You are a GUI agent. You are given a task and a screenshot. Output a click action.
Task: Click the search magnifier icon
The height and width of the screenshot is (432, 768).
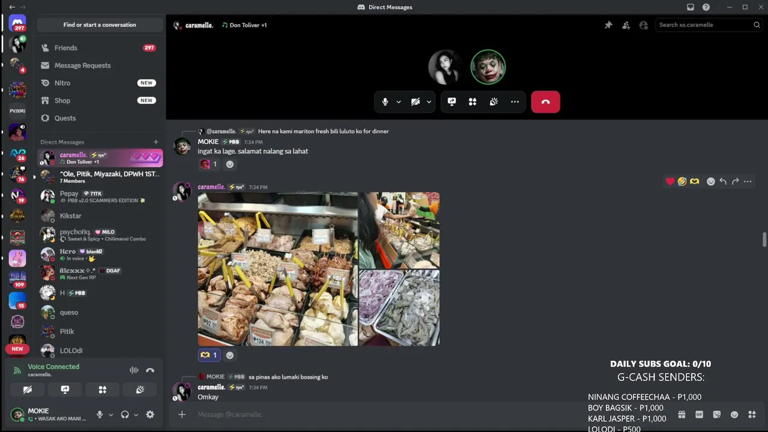click(757, 25)
